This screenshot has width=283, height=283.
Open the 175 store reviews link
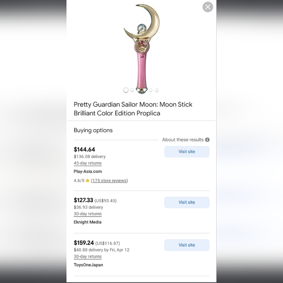coord(109,181)
